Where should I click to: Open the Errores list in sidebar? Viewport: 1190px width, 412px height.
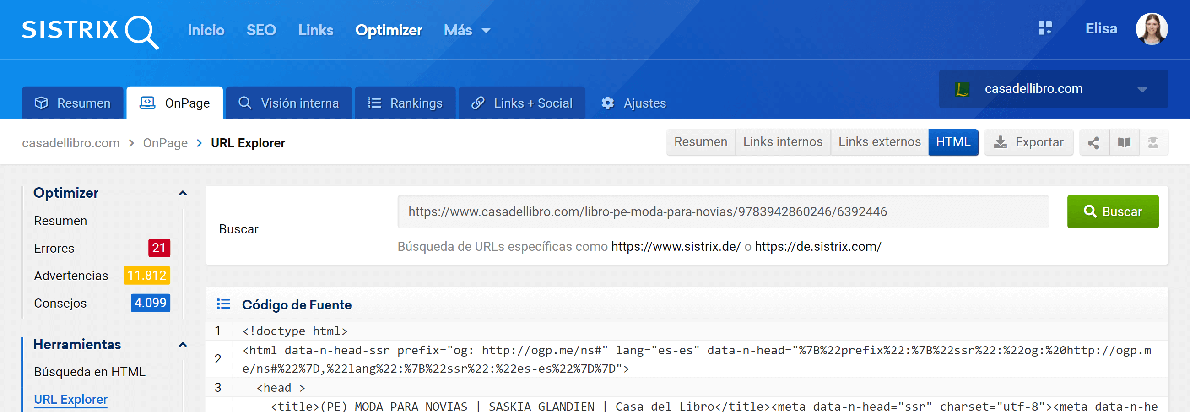(x=54, y=249)
